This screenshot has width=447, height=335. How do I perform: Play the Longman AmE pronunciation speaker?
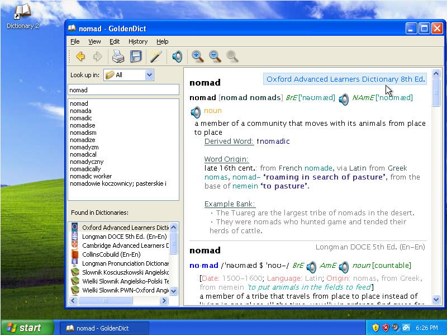344,267
